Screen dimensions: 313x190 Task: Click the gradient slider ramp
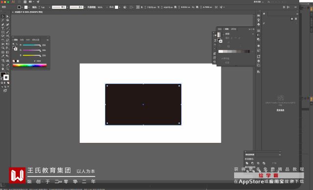coord(234,51)
